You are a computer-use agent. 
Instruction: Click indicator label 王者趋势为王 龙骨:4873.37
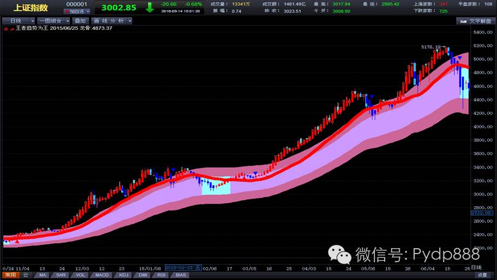coord(64,28)
